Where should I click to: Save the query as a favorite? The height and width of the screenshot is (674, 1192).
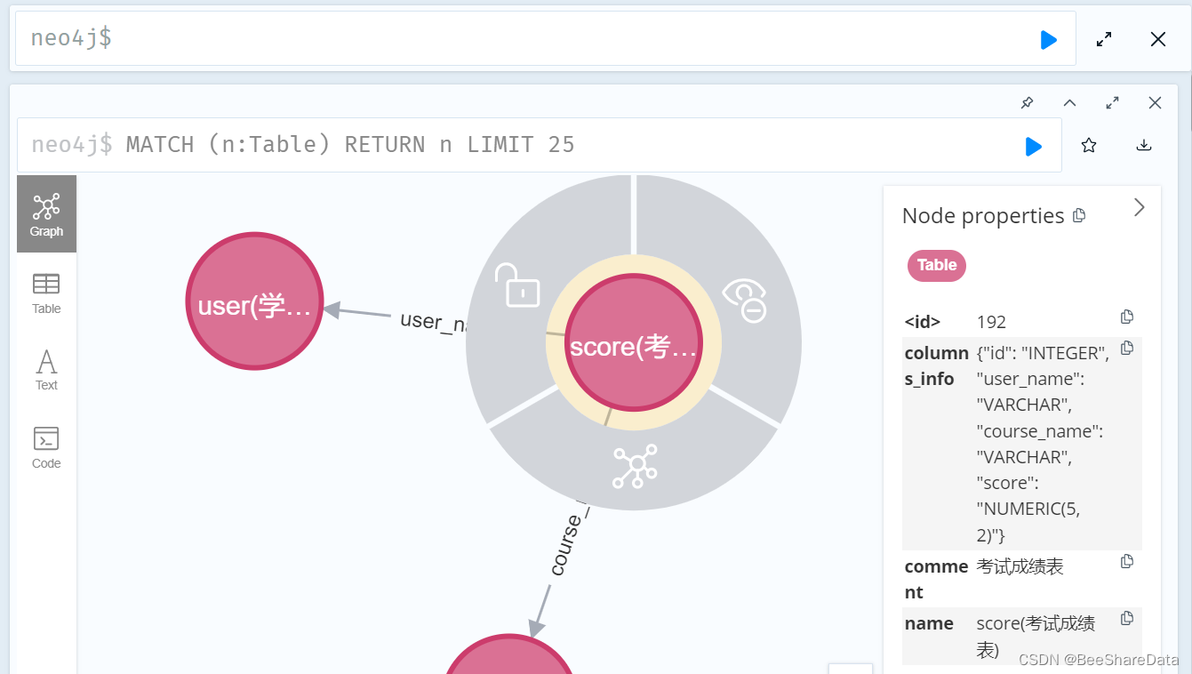(x=1089, y=146)
